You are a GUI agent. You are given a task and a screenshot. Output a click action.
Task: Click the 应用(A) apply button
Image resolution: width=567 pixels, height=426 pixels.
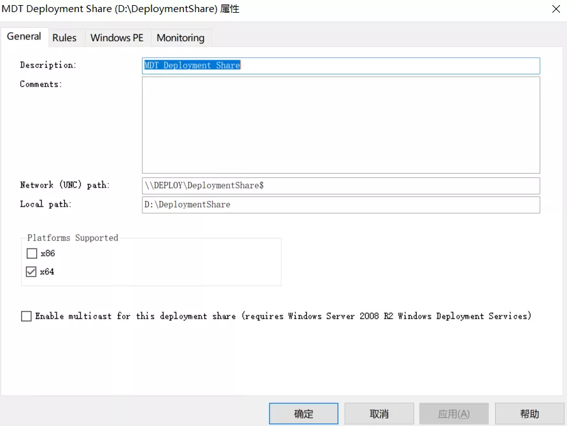(454, 414)
